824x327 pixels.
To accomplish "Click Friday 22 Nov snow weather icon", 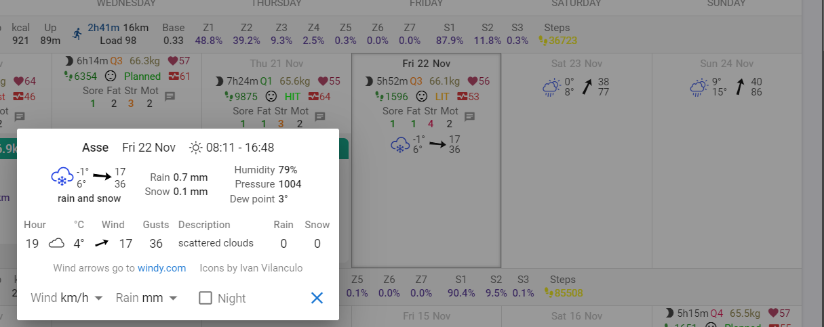I will (x=399, y=144).
